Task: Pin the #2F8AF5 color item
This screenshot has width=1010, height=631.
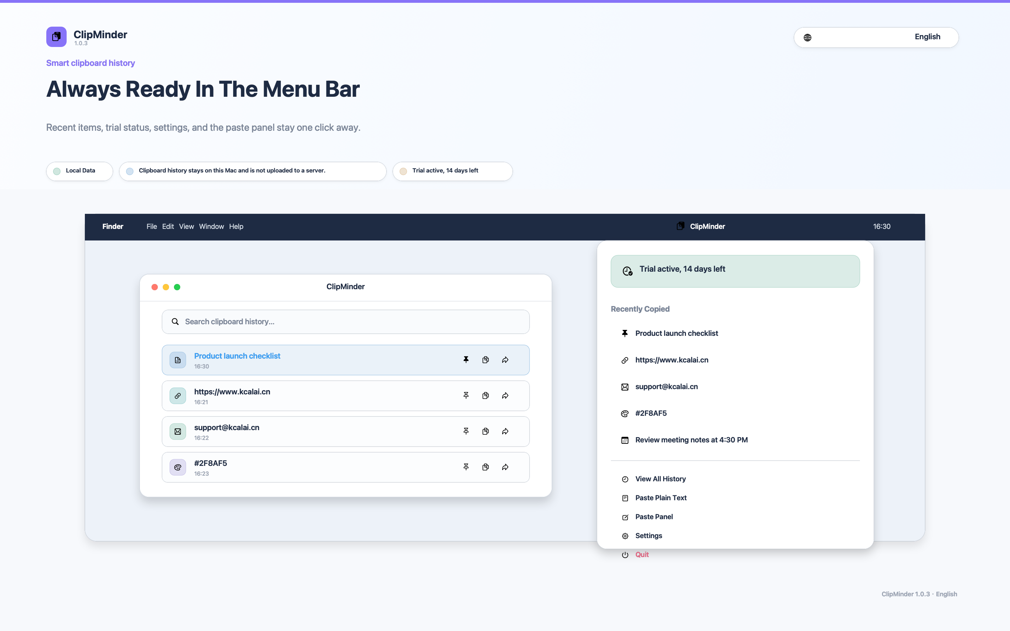Action: click(466, 467)
